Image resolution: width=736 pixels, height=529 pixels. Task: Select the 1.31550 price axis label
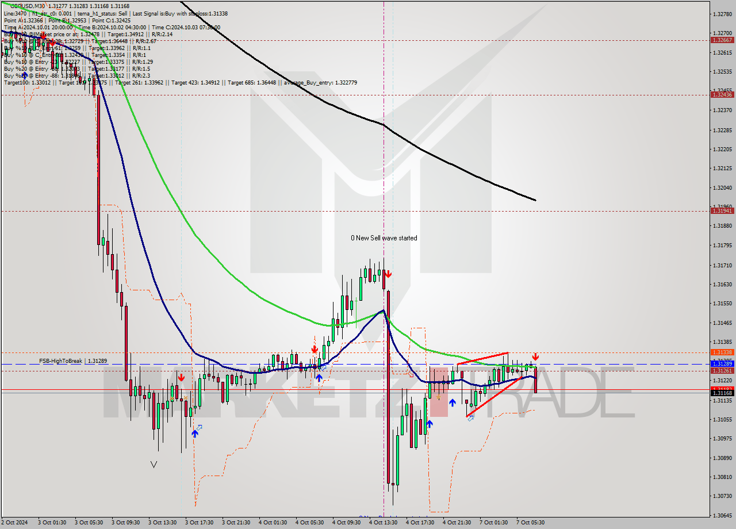[x=722, y=303]
